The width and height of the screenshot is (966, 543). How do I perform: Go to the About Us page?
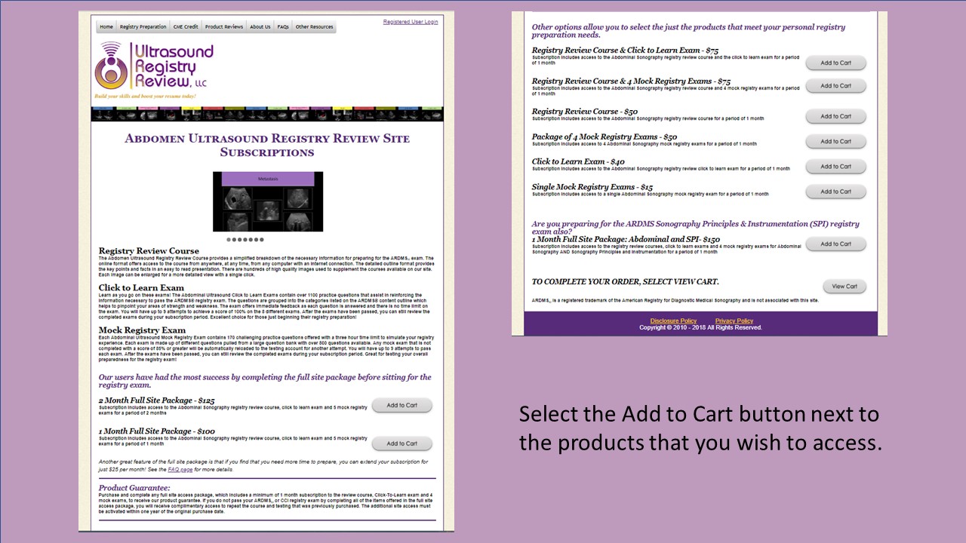pyautogui.click(x=260, y=27)
